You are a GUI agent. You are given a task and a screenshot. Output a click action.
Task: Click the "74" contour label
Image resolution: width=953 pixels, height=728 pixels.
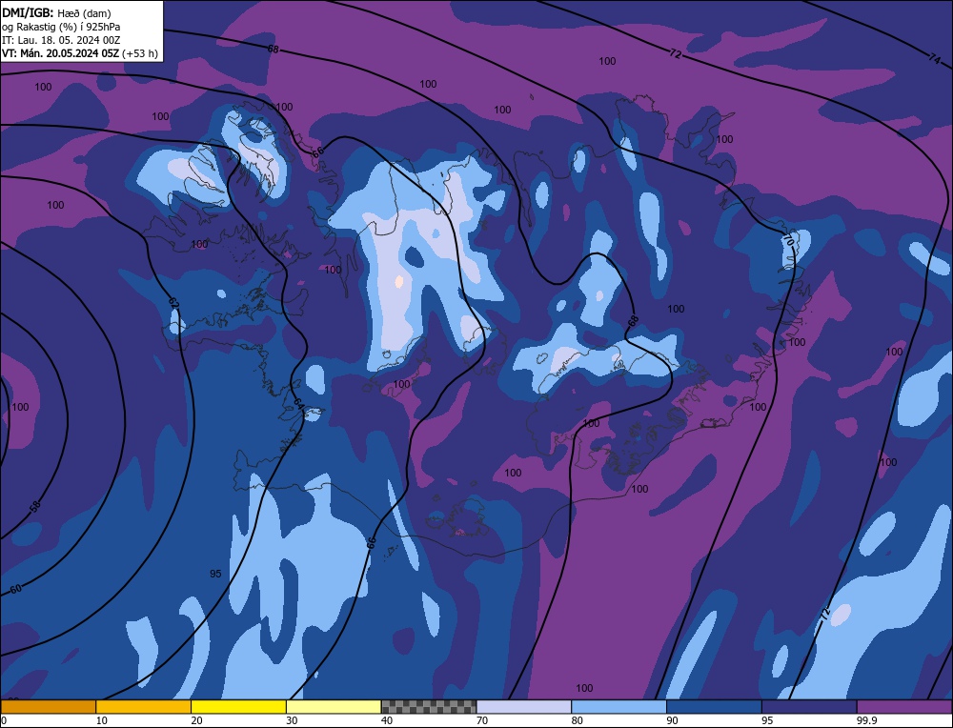coord(934,58)
